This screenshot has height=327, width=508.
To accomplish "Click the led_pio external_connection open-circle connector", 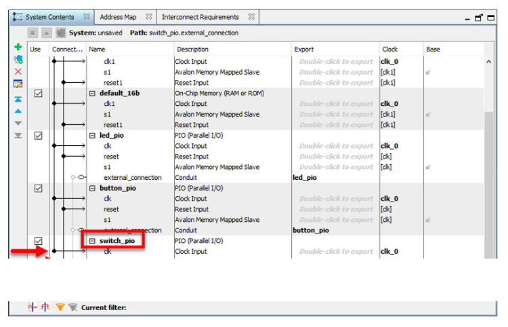I will [81, 177].
